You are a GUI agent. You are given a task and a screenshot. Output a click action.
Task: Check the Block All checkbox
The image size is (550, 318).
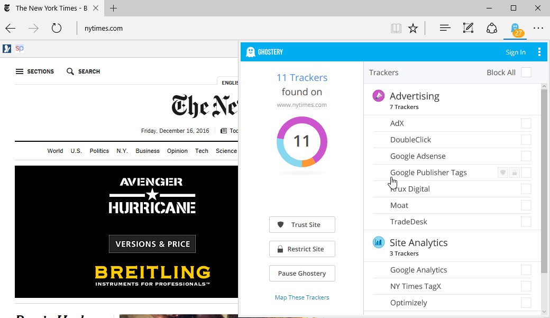pyautogui.click(x=526, y=72)
